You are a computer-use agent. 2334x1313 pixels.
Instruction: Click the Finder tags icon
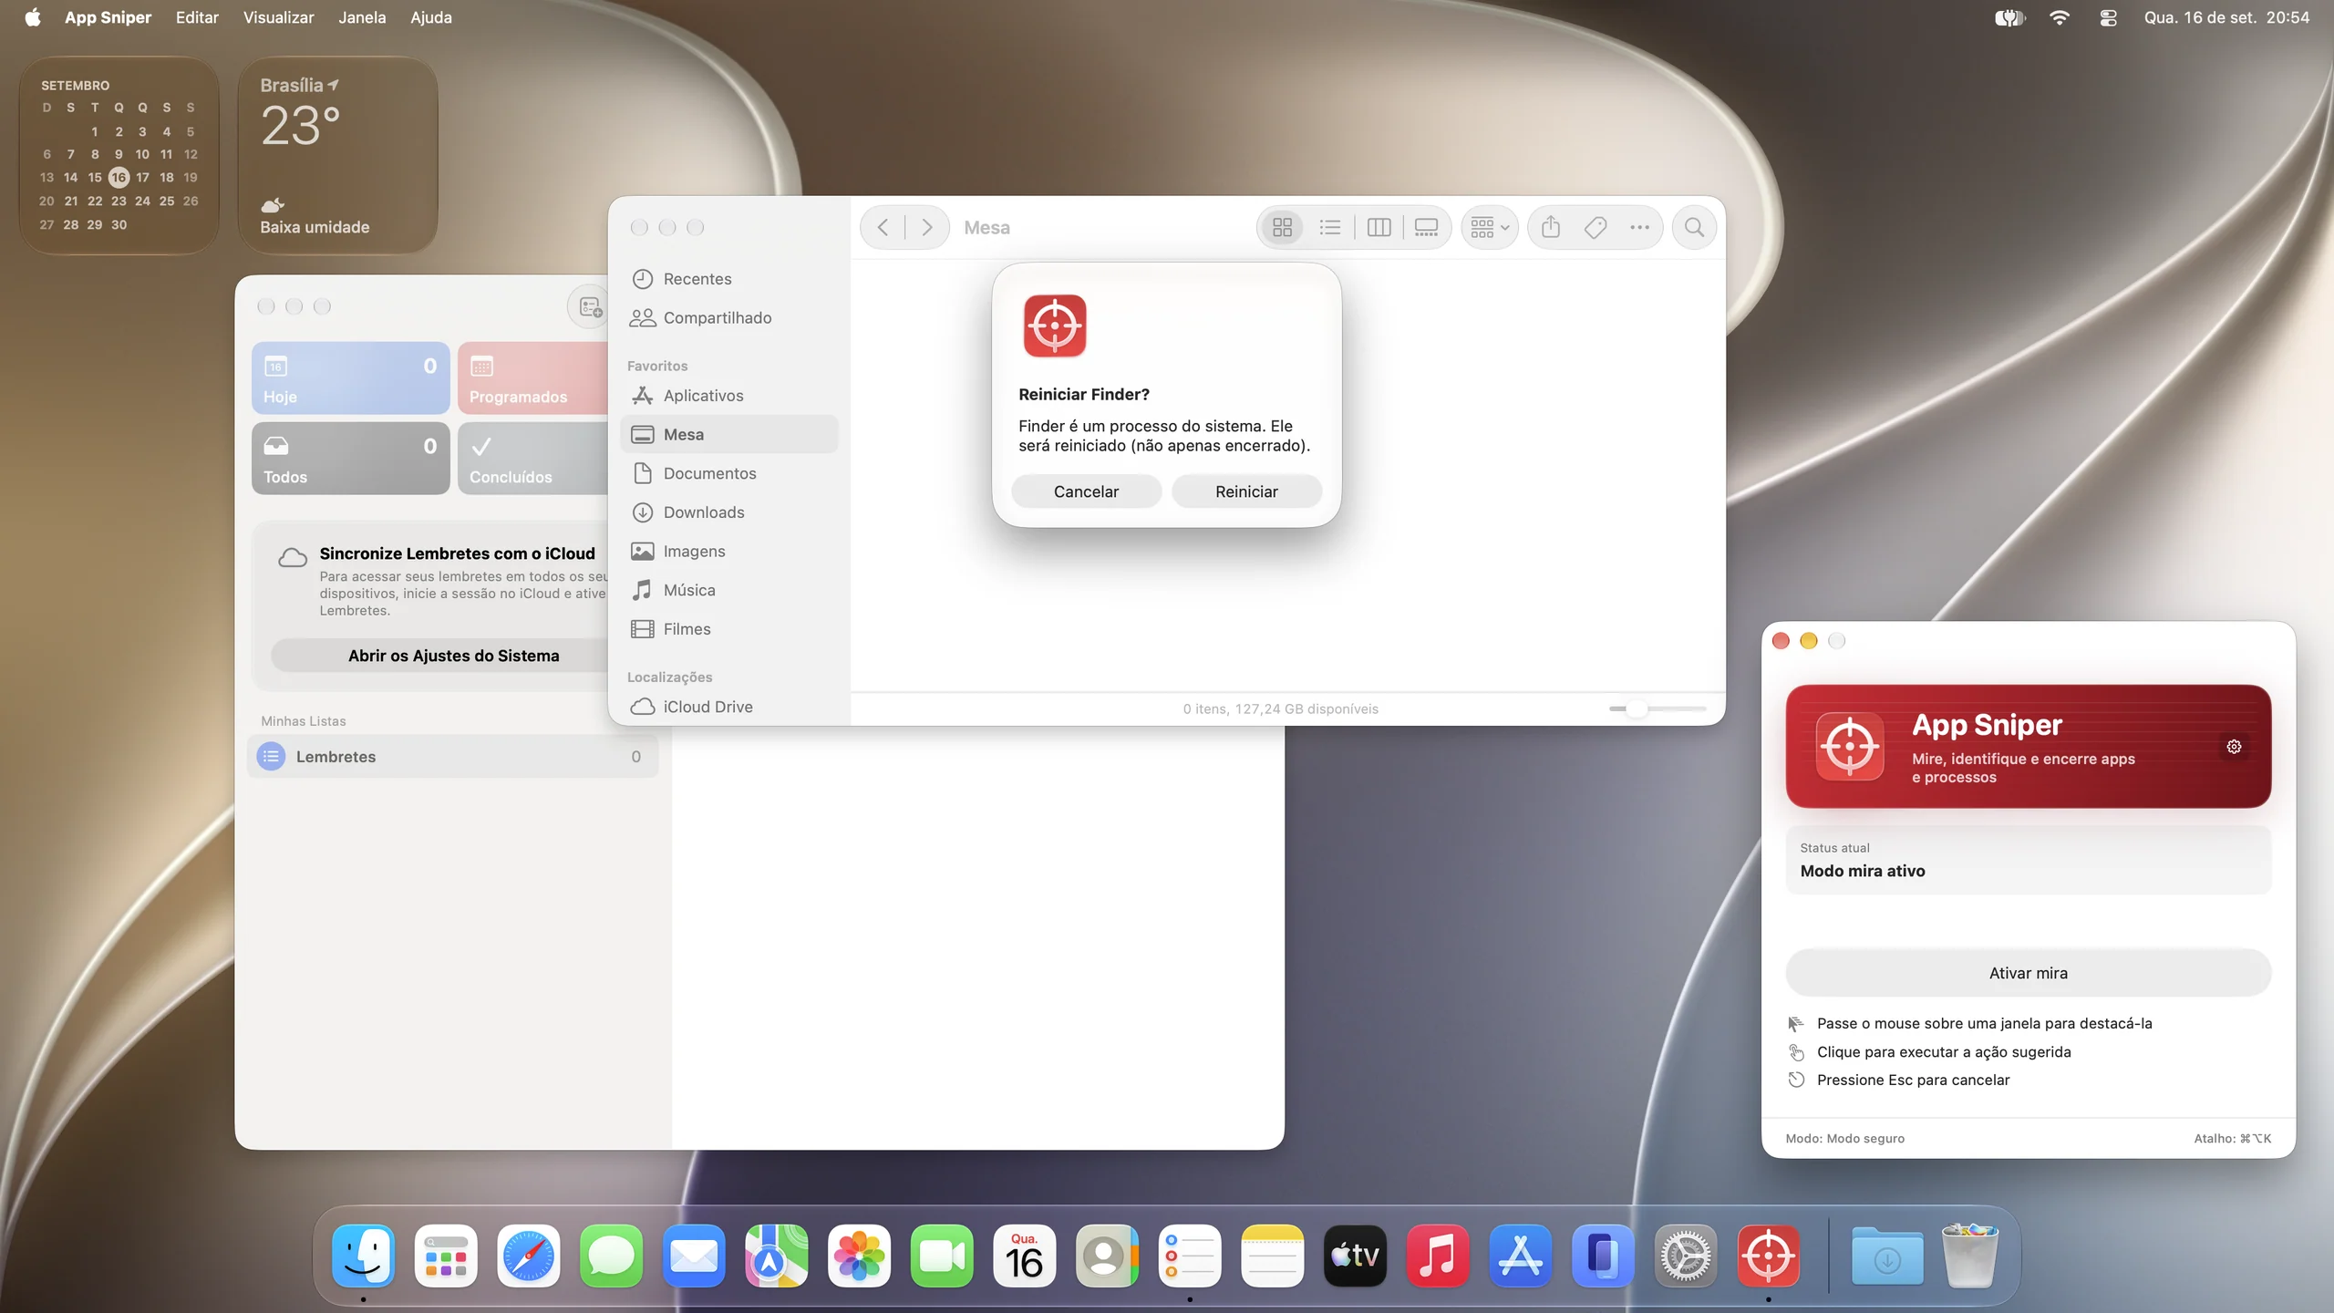coord(1596,227)
